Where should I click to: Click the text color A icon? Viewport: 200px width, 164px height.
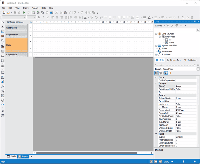(85, 17)
